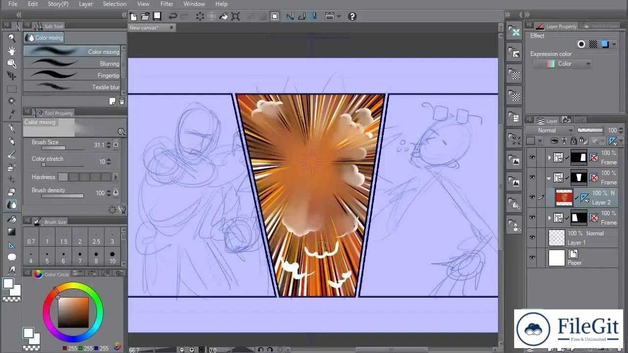Select the Operation object tool
Viewport: 628px width, 353px height.
(12, 63)
